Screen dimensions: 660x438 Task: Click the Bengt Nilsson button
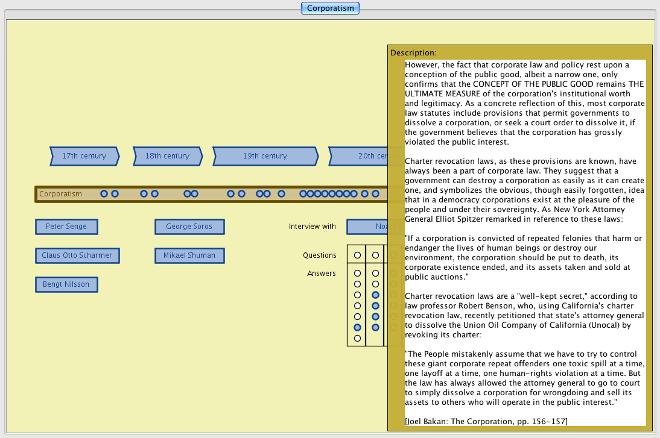point(66,284)
